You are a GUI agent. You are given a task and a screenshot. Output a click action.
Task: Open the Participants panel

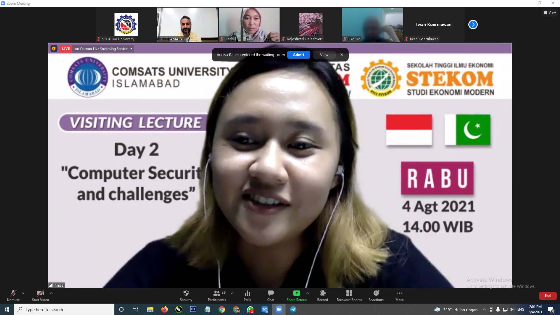click(x=217, y=295)
